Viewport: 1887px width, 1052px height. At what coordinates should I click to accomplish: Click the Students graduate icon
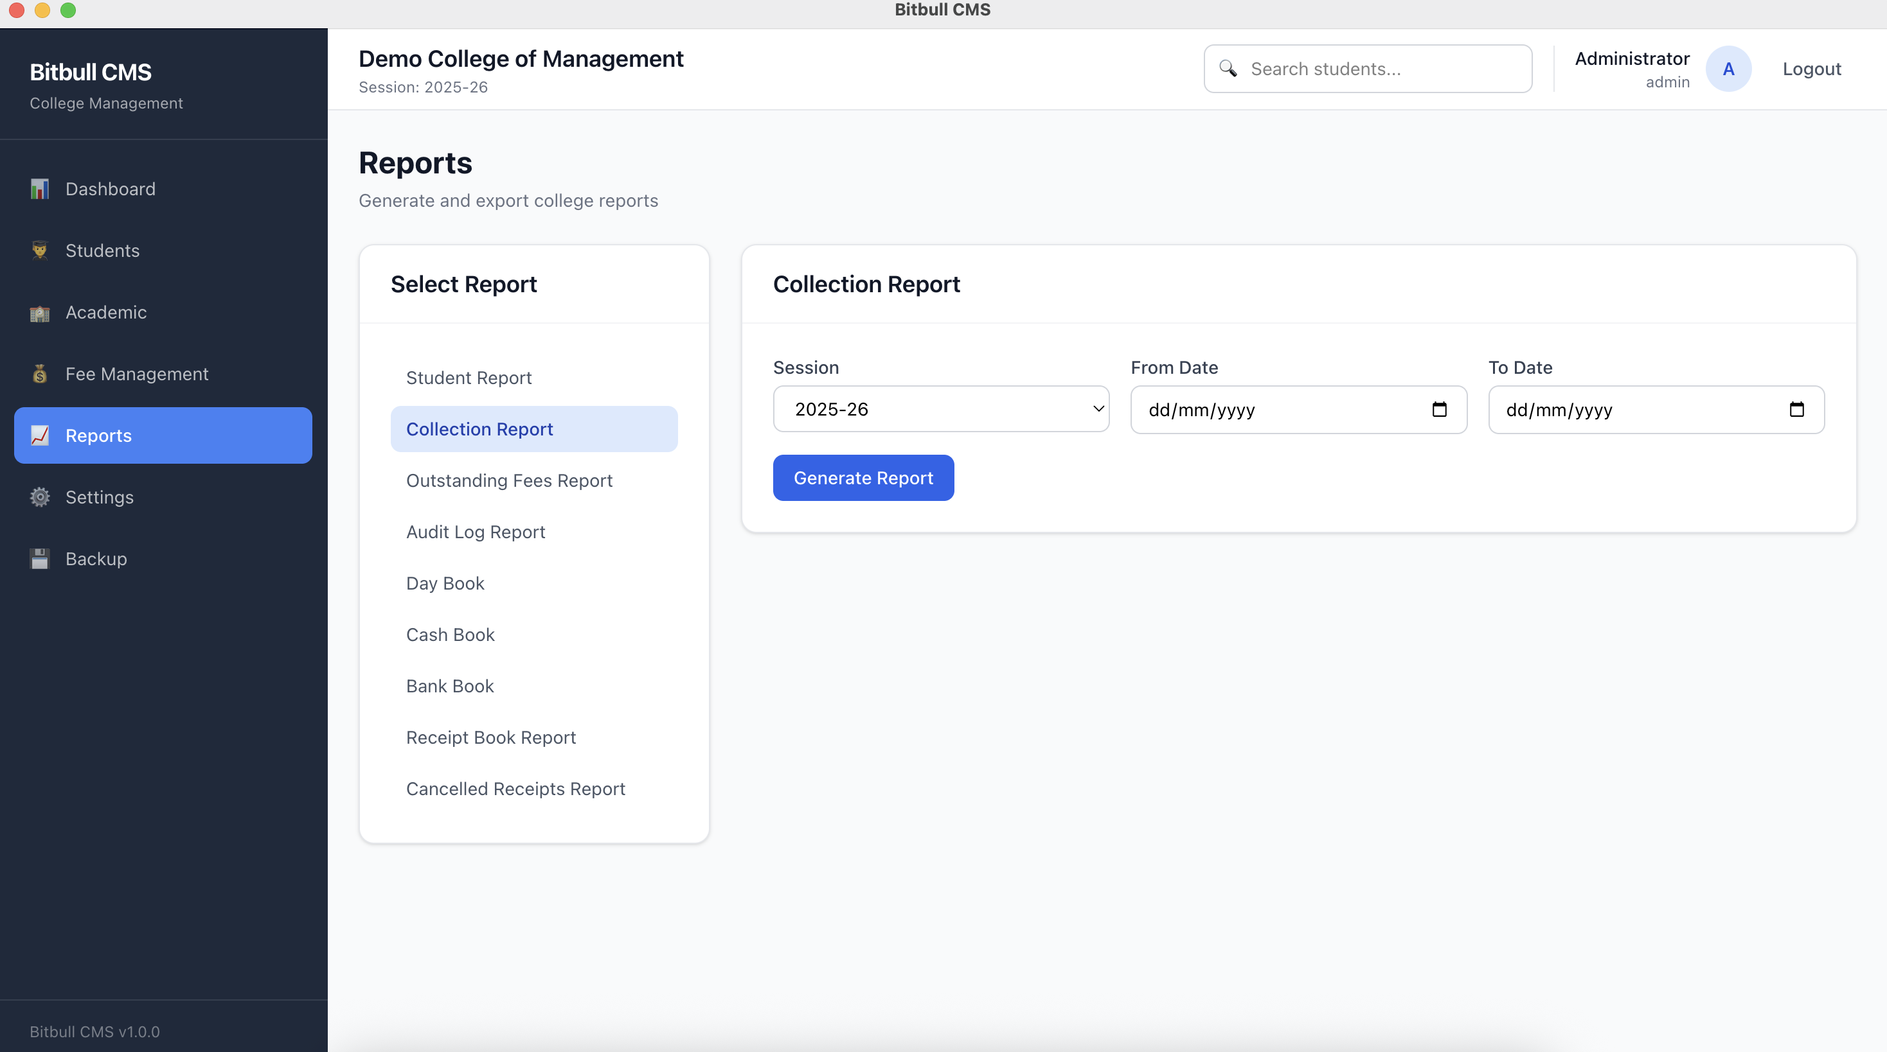click(40, 250)
